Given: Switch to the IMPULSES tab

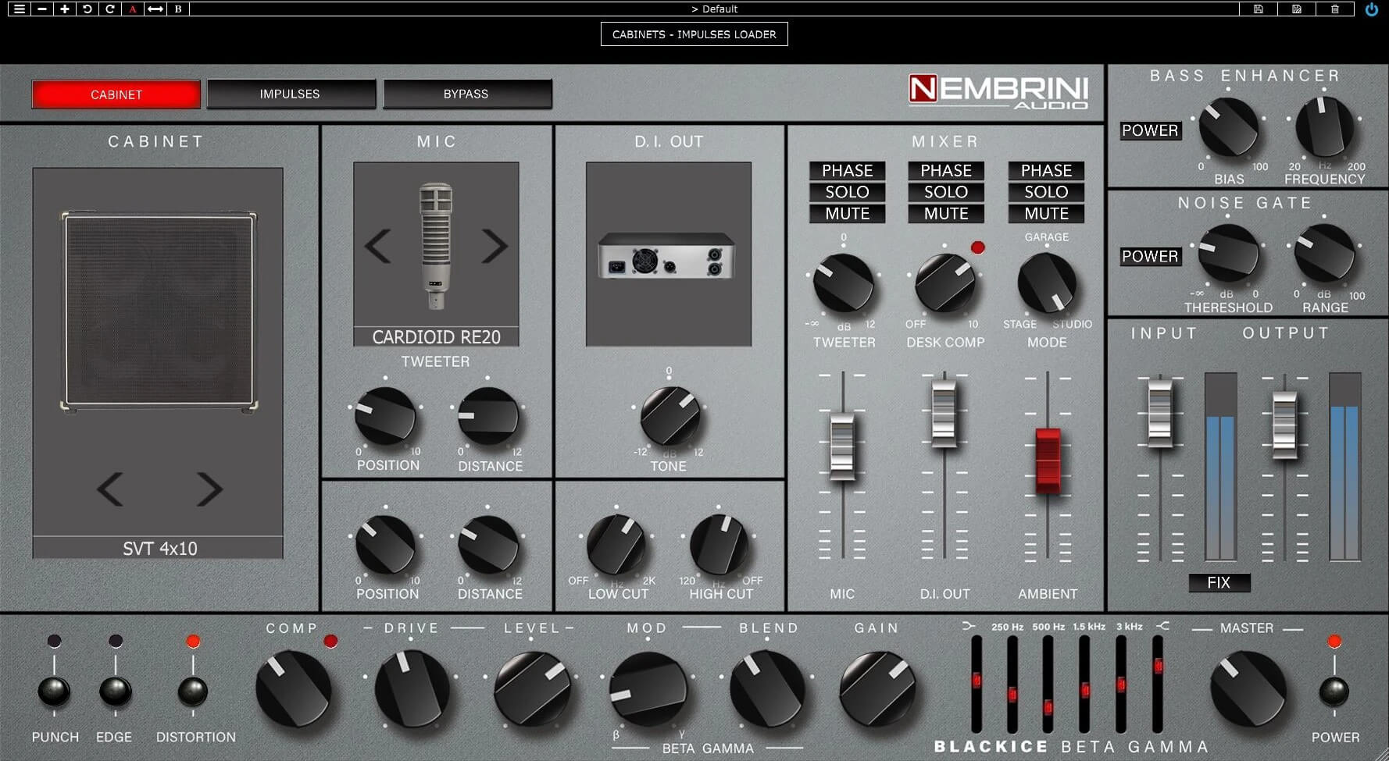Looking at the screenshot, I should click(x=290, y=94).
